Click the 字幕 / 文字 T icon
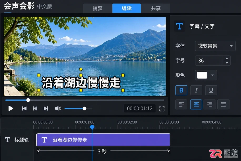 click(179, 26)
